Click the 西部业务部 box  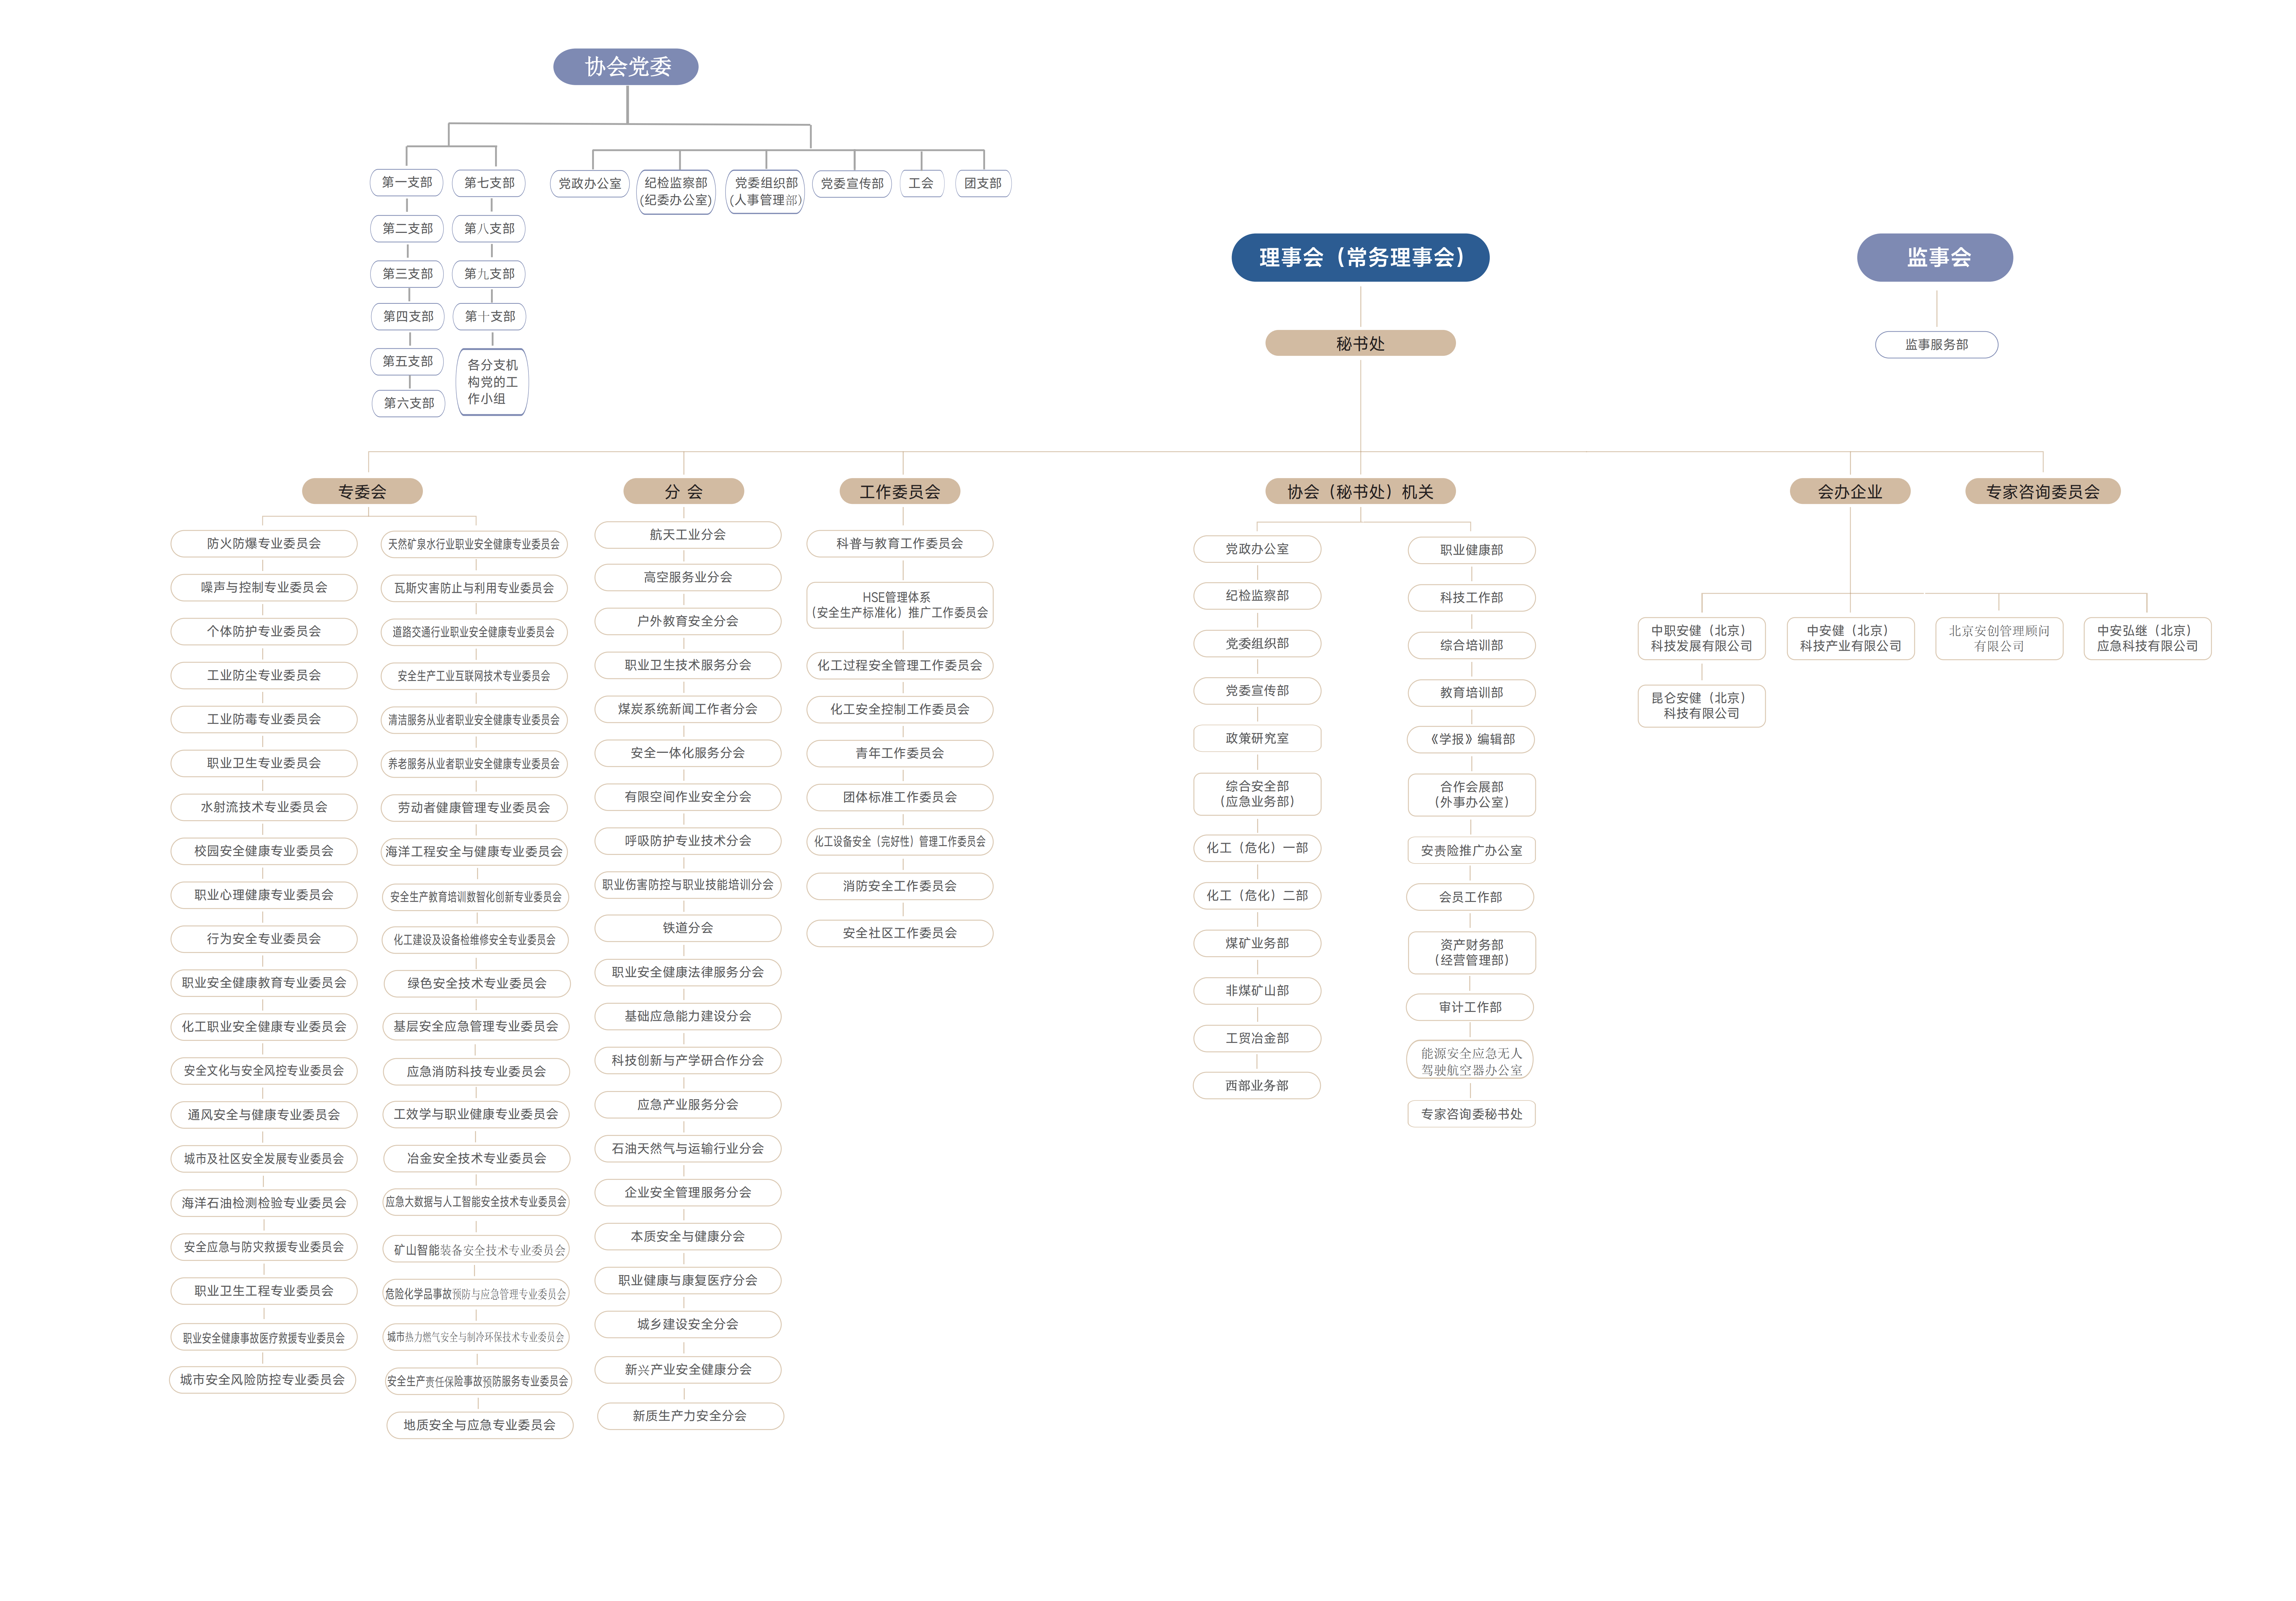coord(1257,1085)
